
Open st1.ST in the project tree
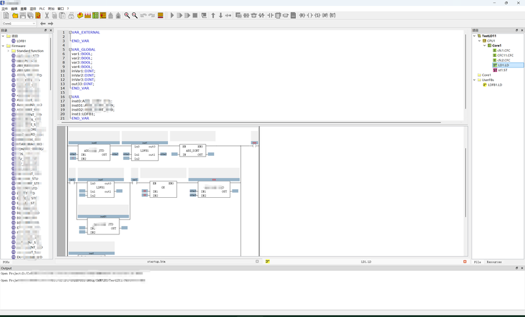[504, 70]
